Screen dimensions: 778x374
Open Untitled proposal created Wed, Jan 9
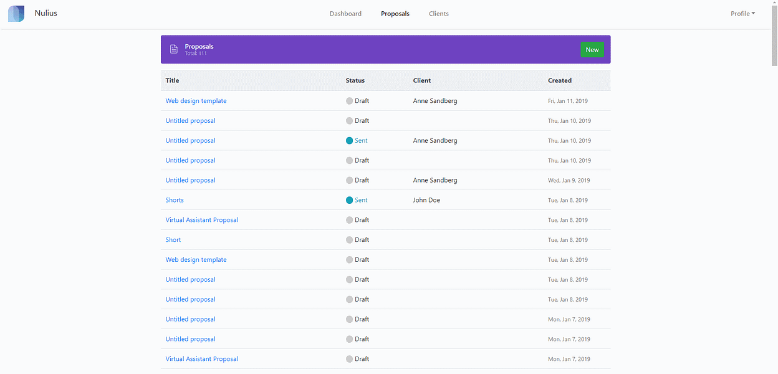pyautogui.click(x=190, y=180)
